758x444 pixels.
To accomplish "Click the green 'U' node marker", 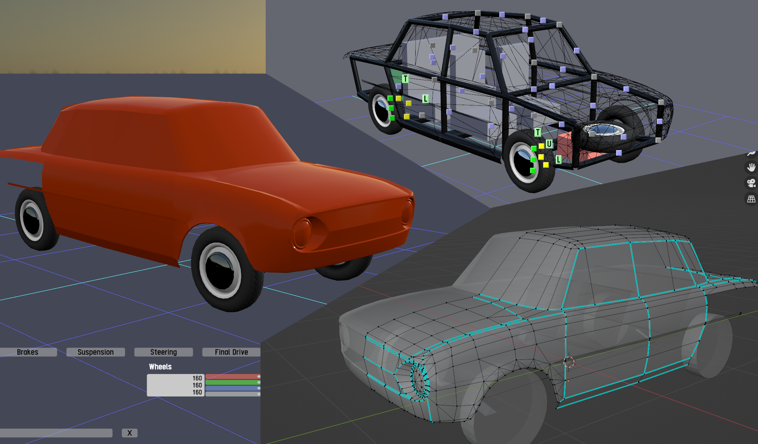I will pyautogui.click(x=549, y=144).
